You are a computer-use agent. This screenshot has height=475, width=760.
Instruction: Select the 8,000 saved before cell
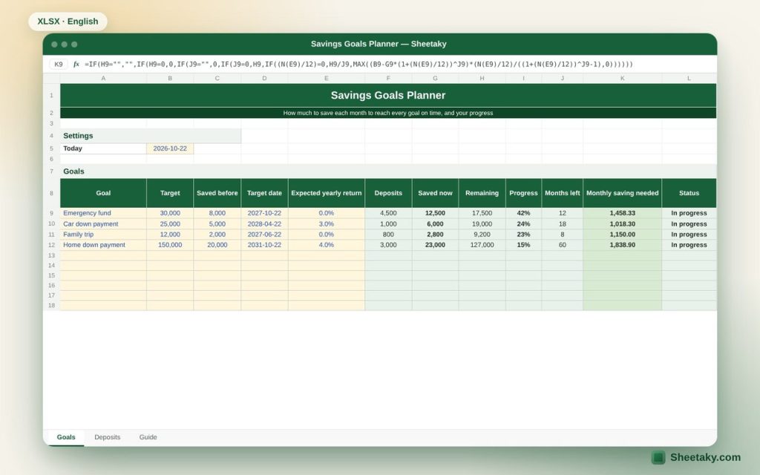[217, 213]
